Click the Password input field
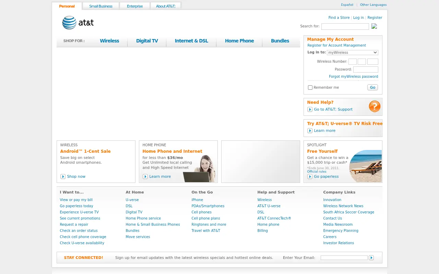The height and width of the screenshot is (274, 439). click(x=366, y=70)
